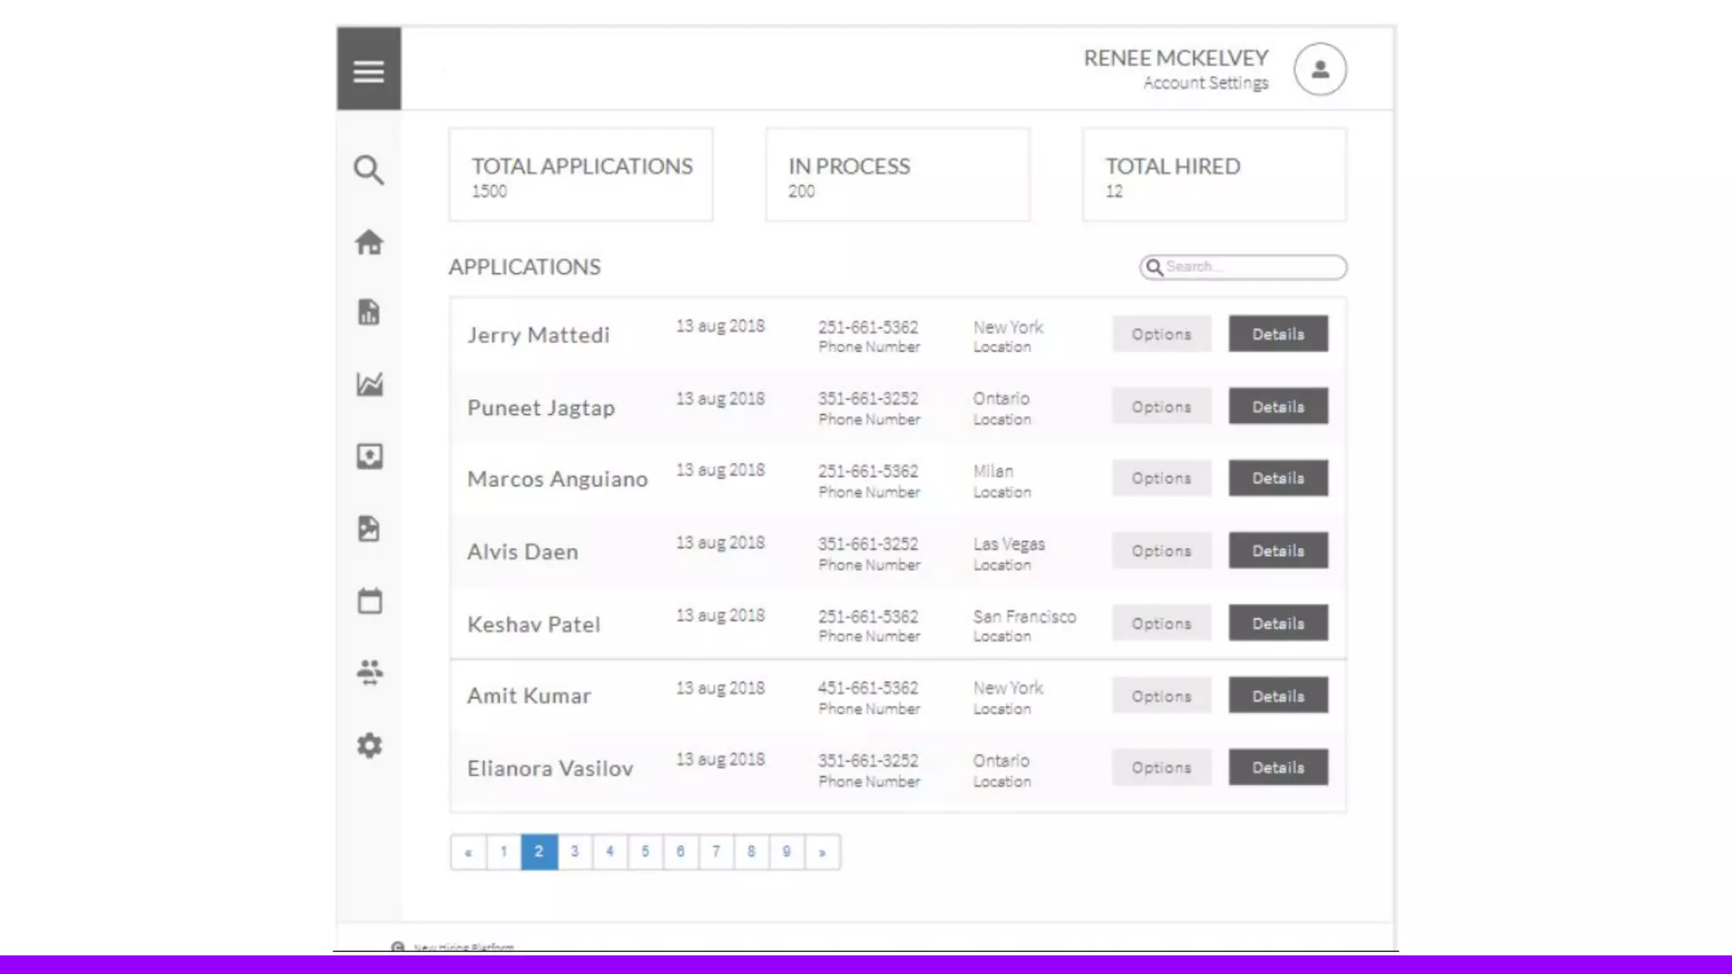Go to page 9 in pagination
The width and height of the screenshot is (1732, 974).
787,851
